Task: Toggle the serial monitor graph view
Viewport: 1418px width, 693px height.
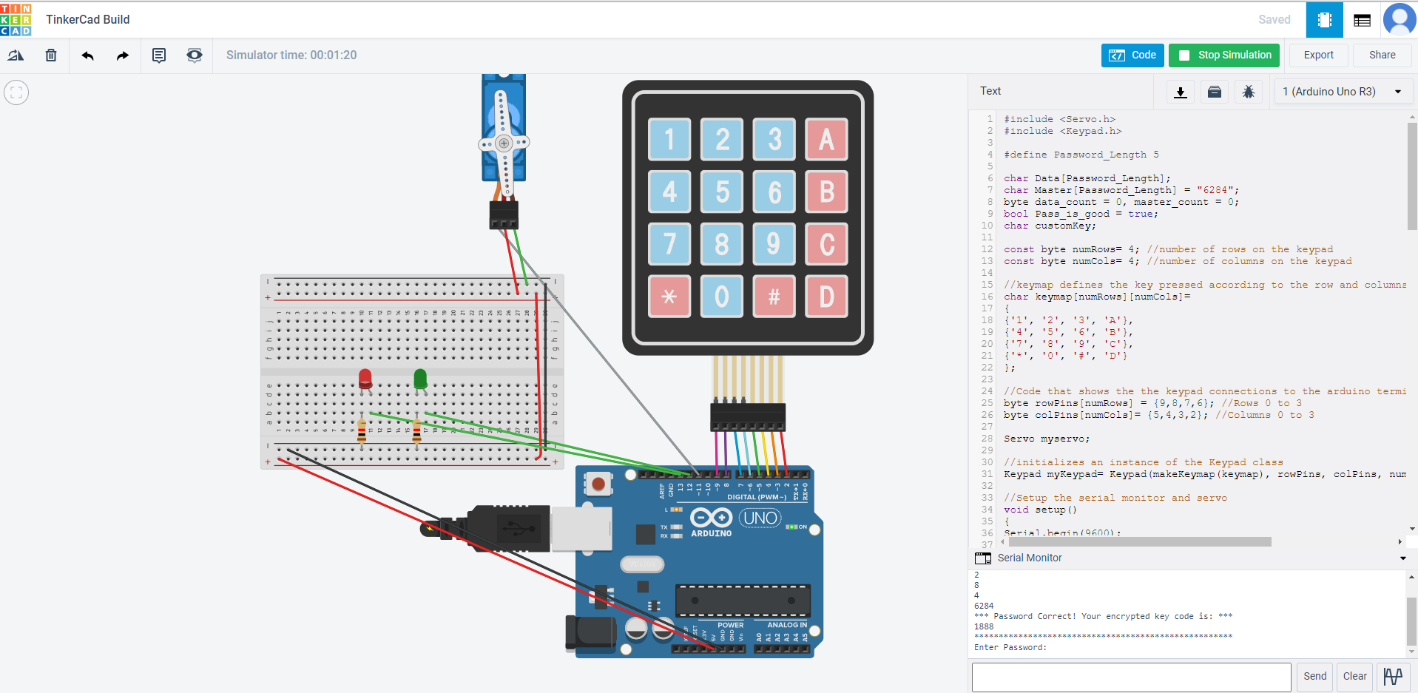Action: (1393, 676)
